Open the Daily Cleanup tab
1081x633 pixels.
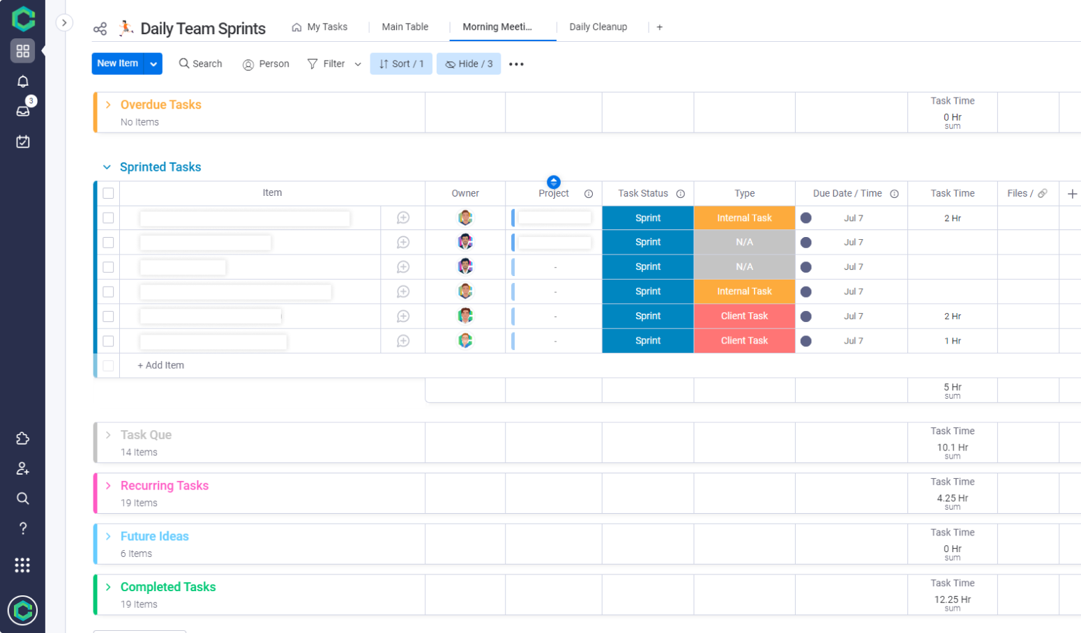click(x=598, y=26)
